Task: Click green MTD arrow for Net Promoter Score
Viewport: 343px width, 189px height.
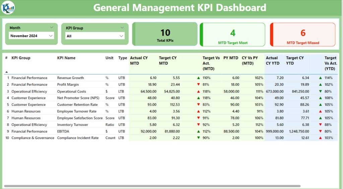Action: [x=198, y=98]
